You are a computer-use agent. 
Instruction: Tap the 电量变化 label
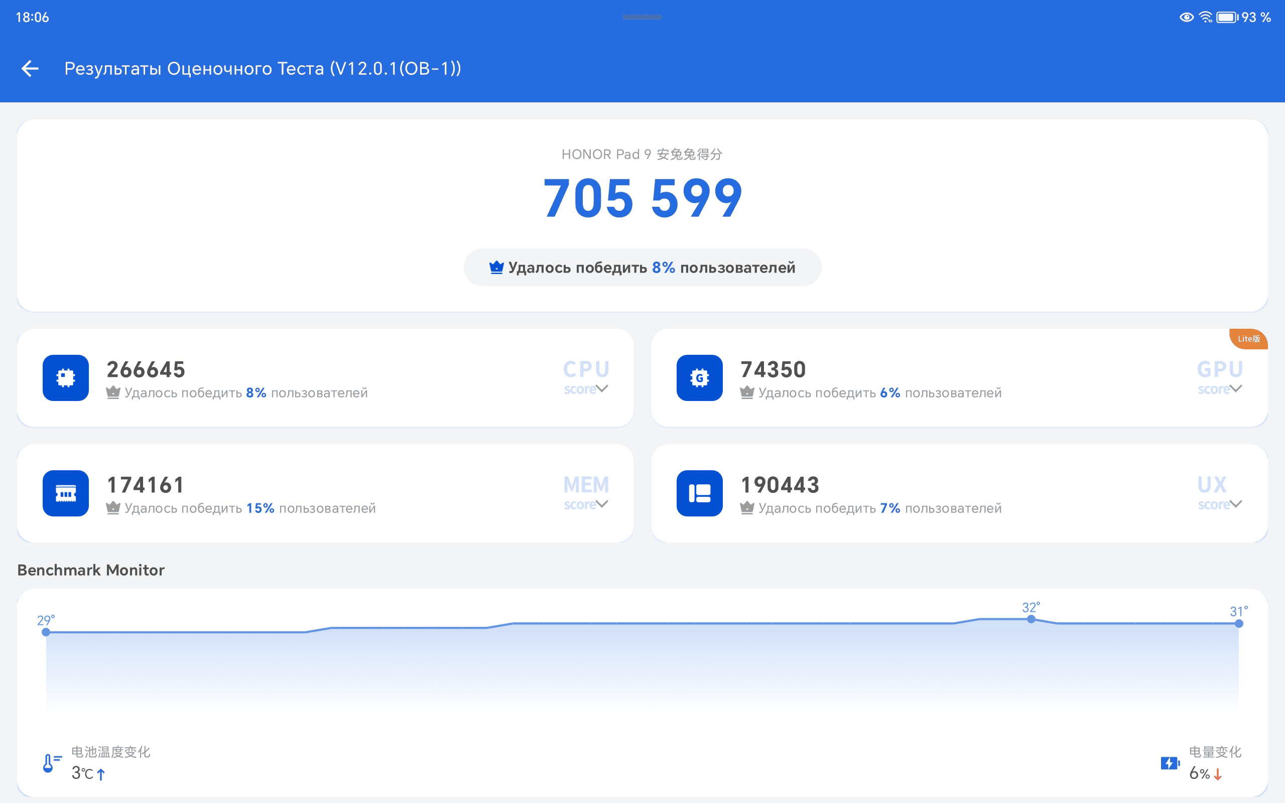1215,752
